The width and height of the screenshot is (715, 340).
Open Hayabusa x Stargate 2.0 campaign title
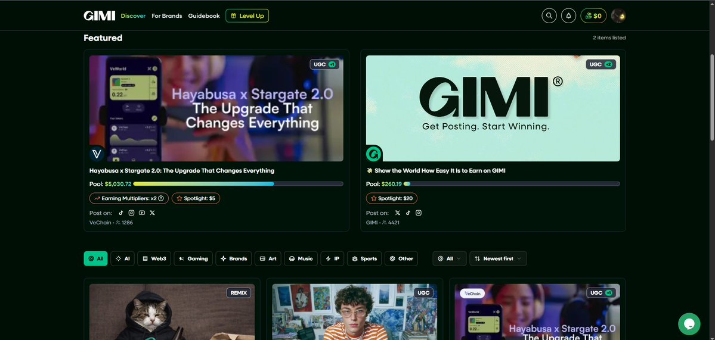tap(182, 171)
